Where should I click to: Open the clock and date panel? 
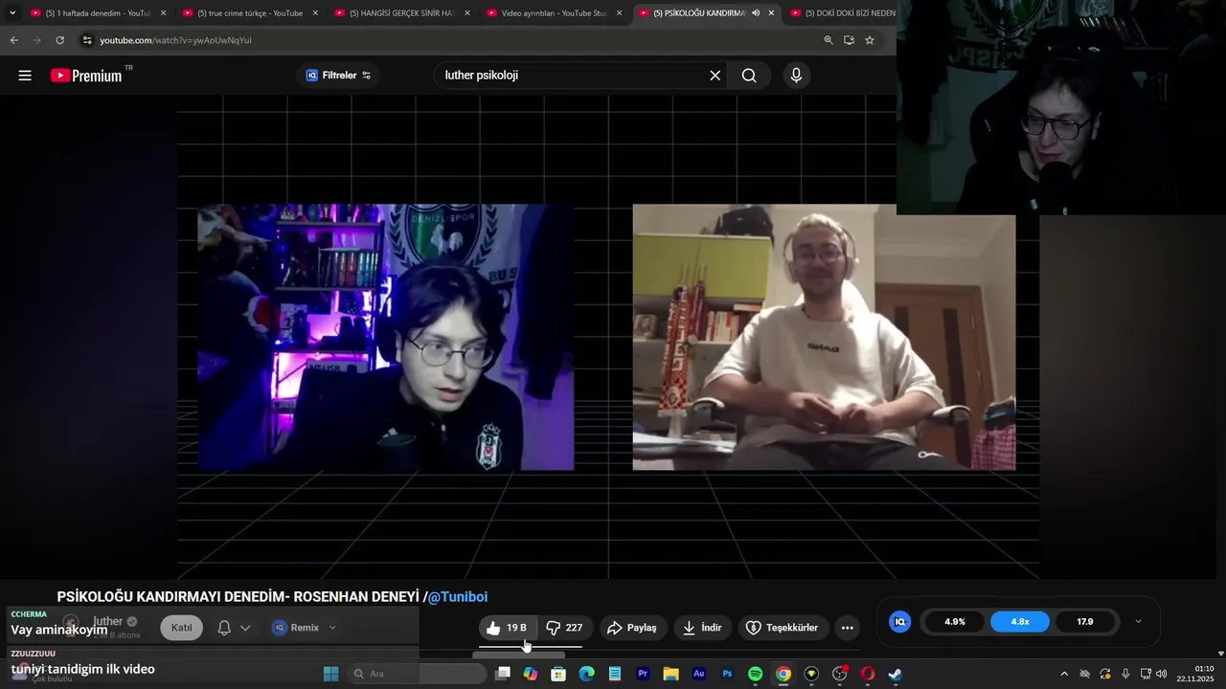1196,674
